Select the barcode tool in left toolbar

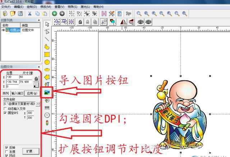[x=47, y=108]
